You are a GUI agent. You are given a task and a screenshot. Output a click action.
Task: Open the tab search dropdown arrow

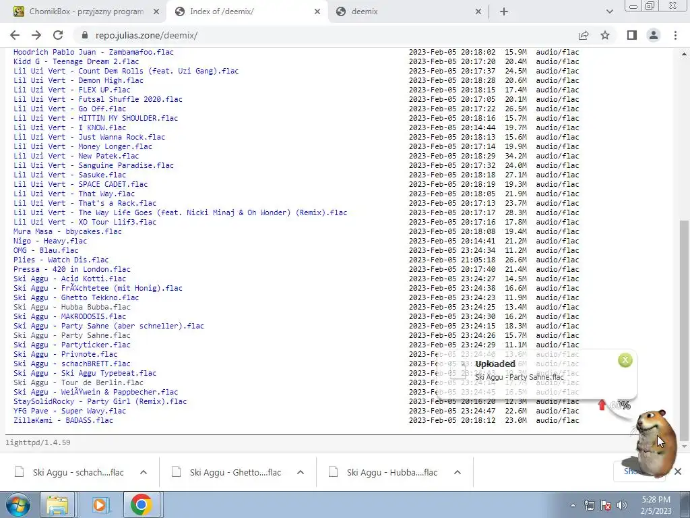click(609, 11)
